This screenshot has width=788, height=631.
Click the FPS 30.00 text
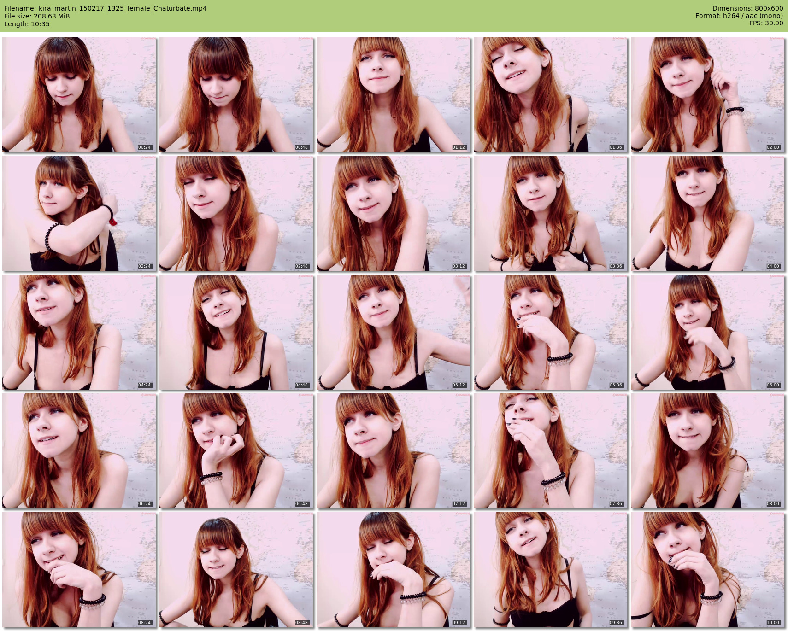click(766, 23)
